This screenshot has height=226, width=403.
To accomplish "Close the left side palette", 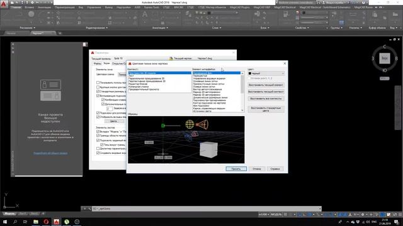I will [x=13, y=45].
